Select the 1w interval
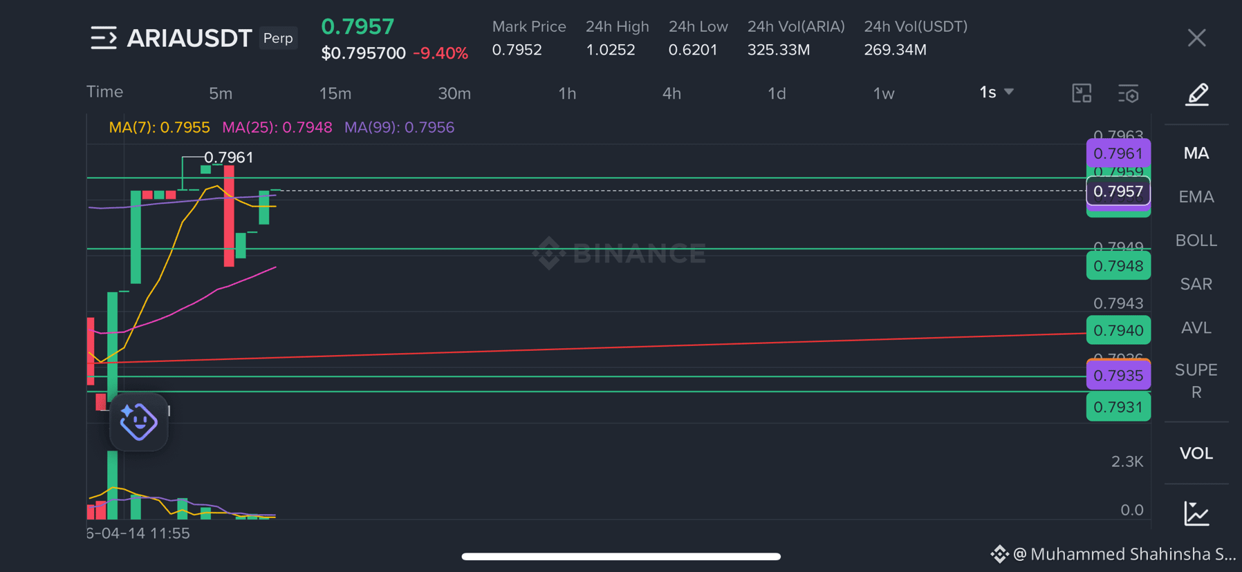The width and height of the screenshot is (1242, 572). point(884,93)
